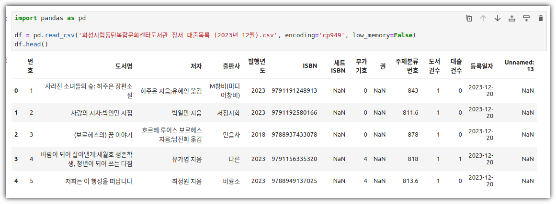Click ISBN 9791191248913
This screenshot has width=556, height=204.
pyautogui.click(x=295, y=91)
